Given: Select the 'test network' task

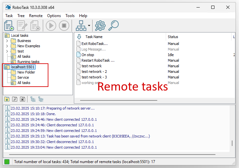Looking at the screenshot, I should [x=92, y=66].
